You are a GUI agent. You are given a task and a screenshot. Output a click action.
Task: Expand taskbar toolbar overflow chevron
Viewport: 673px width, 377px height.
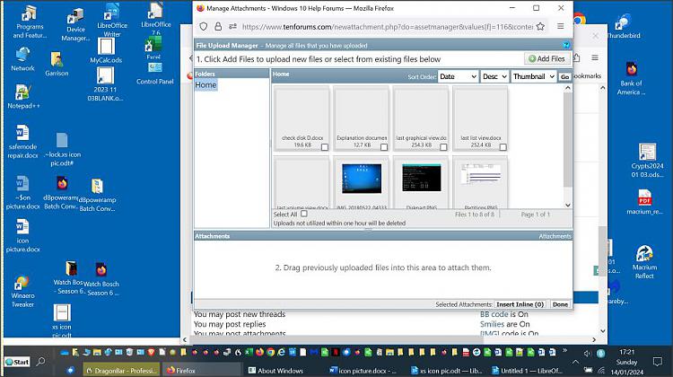coord(565,350)
